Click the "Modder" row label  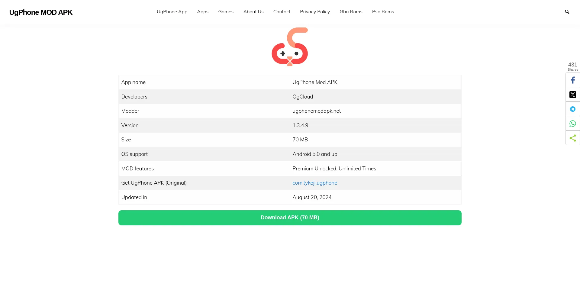[130, 111]
